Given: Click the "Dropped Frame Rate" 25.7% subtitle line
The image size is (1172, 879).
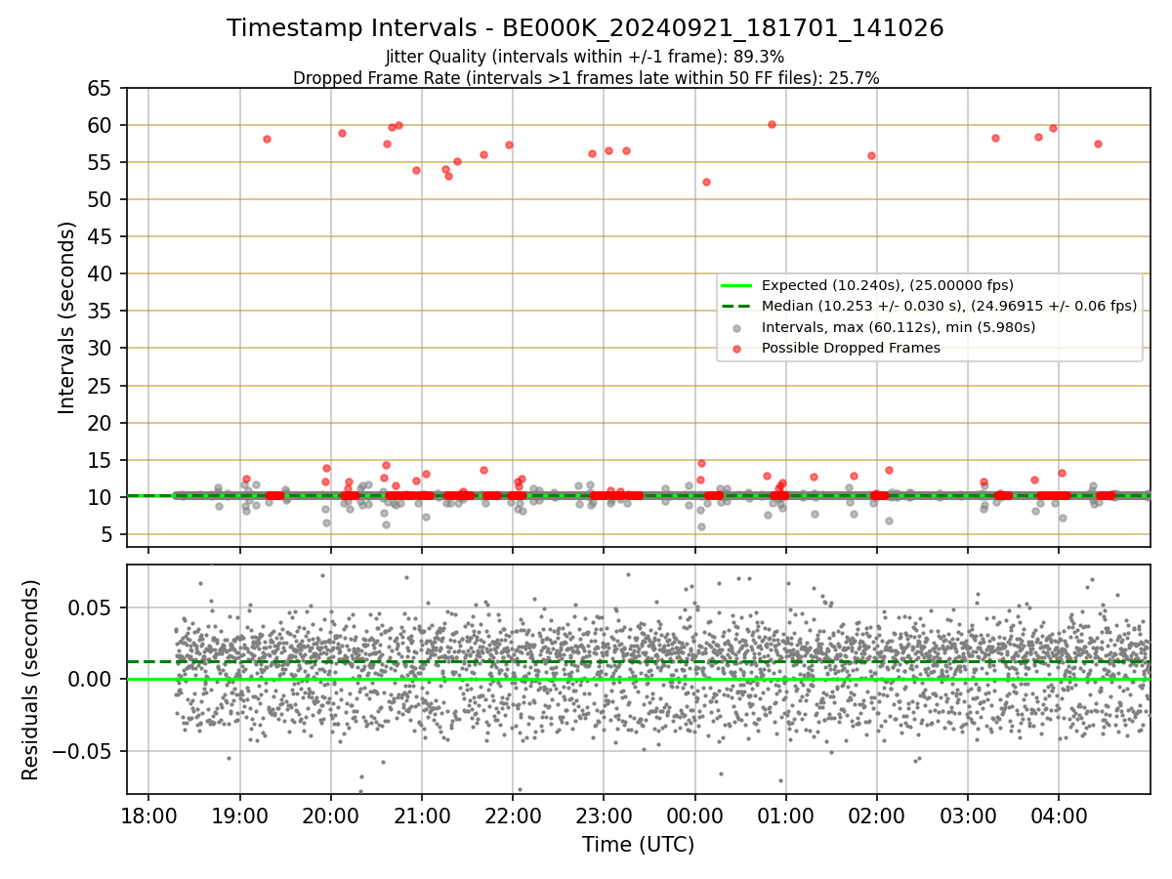Looking at the screenshot, I should coord(586,78).
